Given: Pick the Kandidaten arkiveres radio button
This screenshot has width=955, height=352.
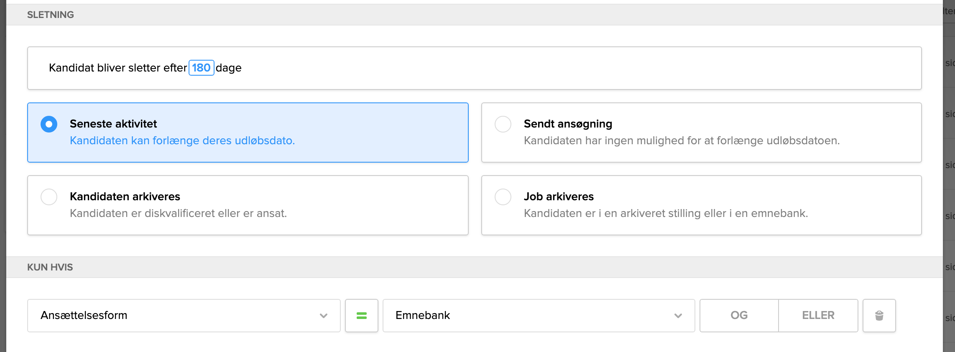Looking at the screenshot, I should point(49,197).
